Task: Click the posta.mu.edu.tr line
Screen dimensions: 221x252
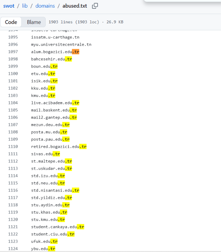Action: coord(49,132)
